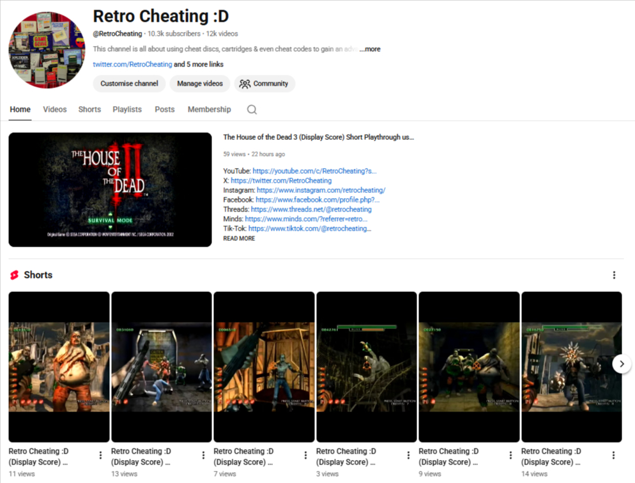Open the short thumbnail with 11 views
The image size is (635, 483).
pos(59,367)
